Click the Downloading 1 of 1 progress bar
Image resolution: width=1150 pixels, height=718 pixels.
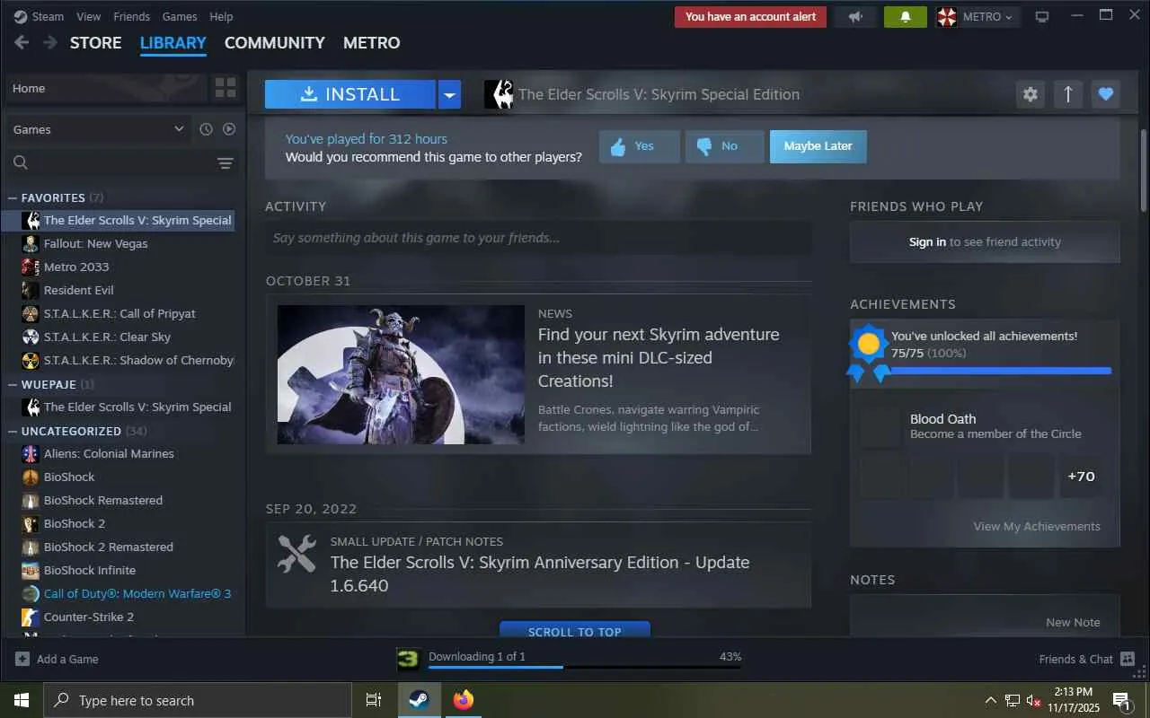[585, 667]
